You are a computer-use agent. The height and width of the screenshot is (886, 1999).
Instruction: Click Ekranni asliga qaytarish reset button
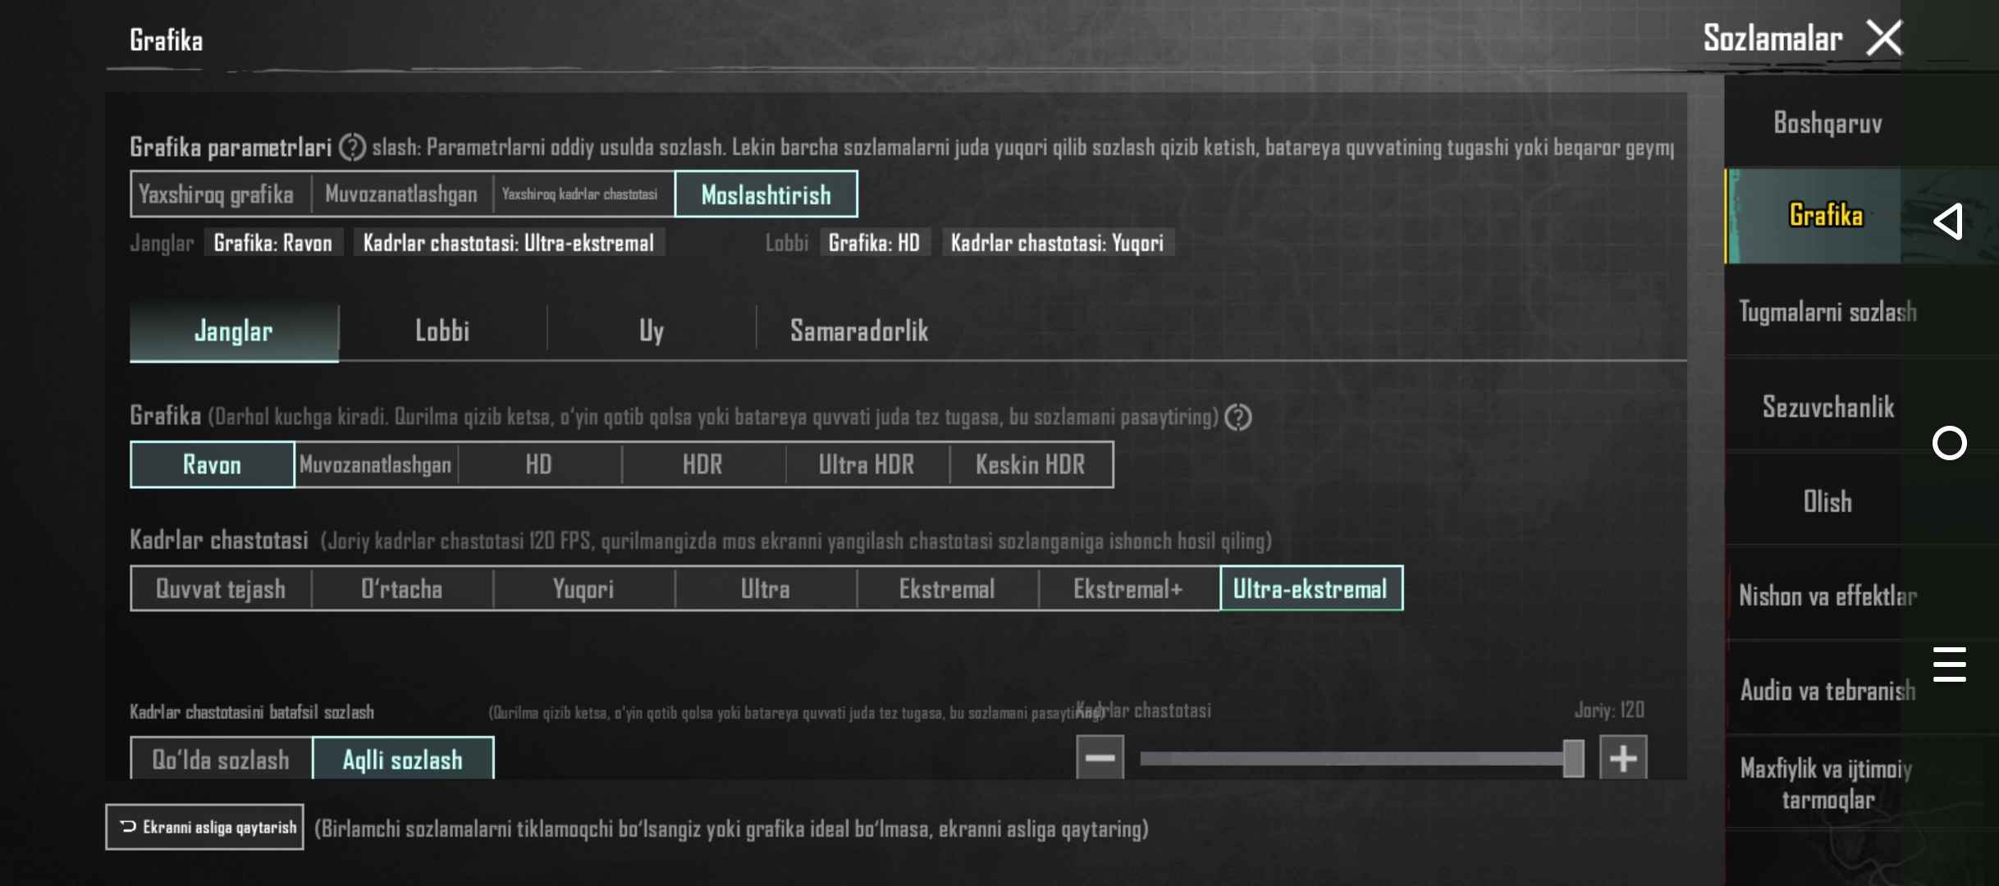point(205,827)
